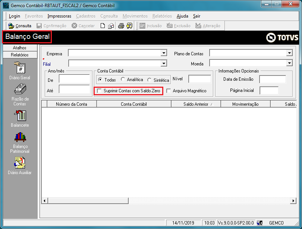Minimize the Gemco Contábil window
302x229 pixels.
[x=267, y=4]
